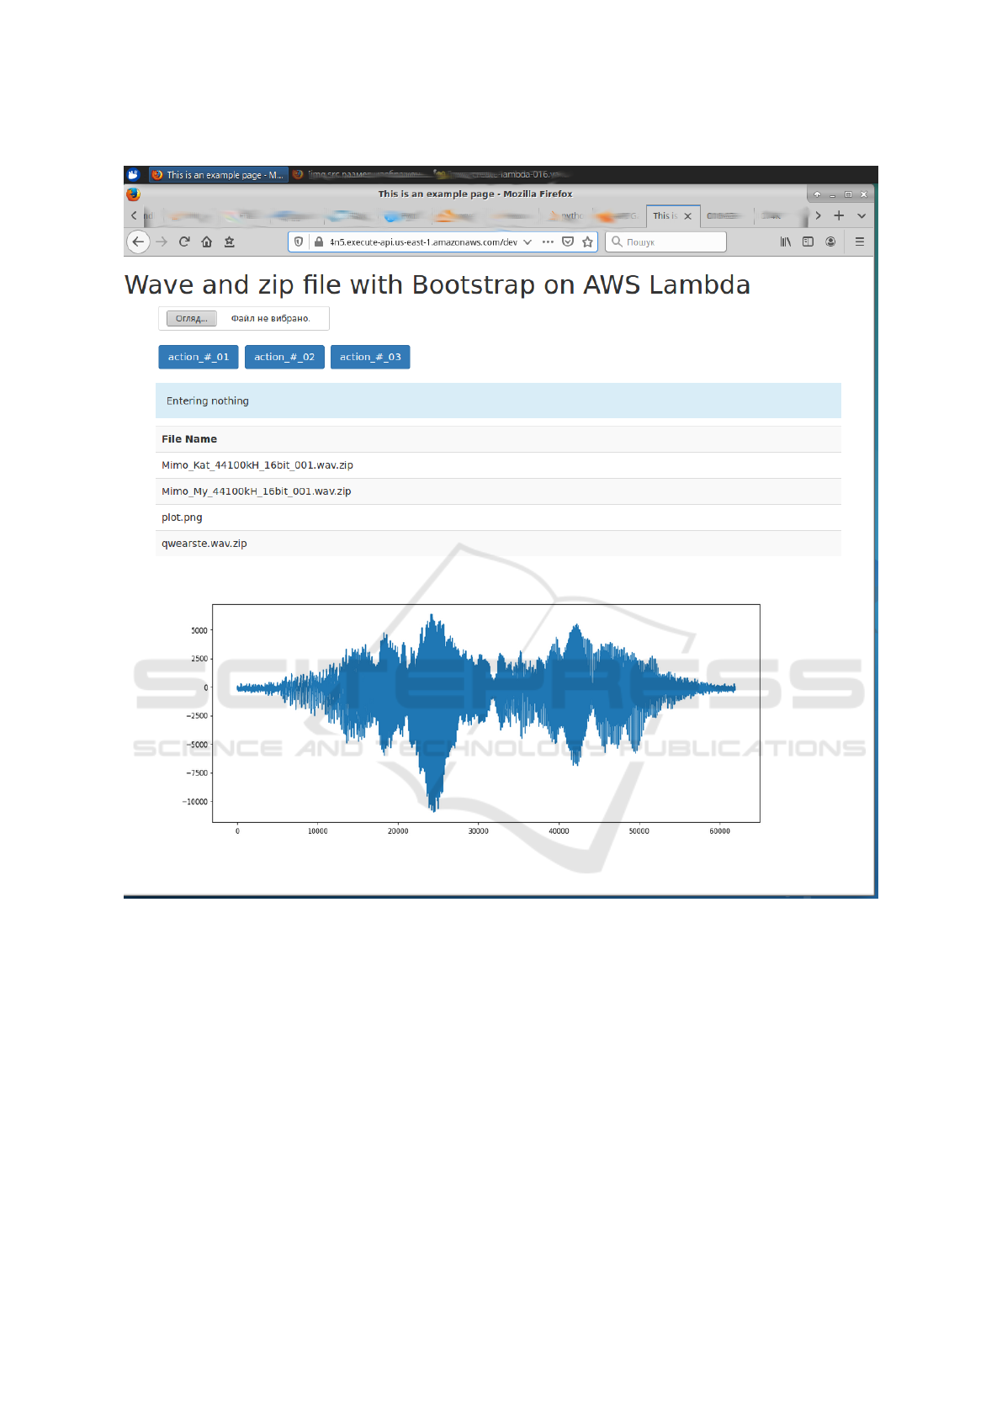The height and width of the screenshot is (1417, 1002).
Task: Open the tracking protection shield icon
Action: (x=299, y=241)
